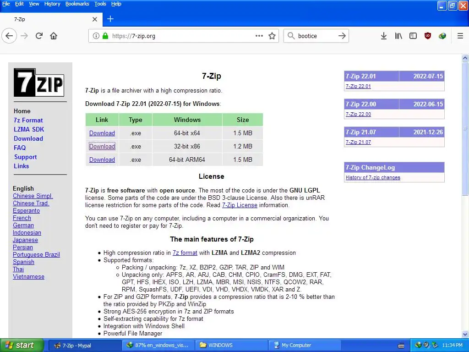Download the 64-bit x64 exe
This screenshot has width=469, height=352.
point(102,133)
